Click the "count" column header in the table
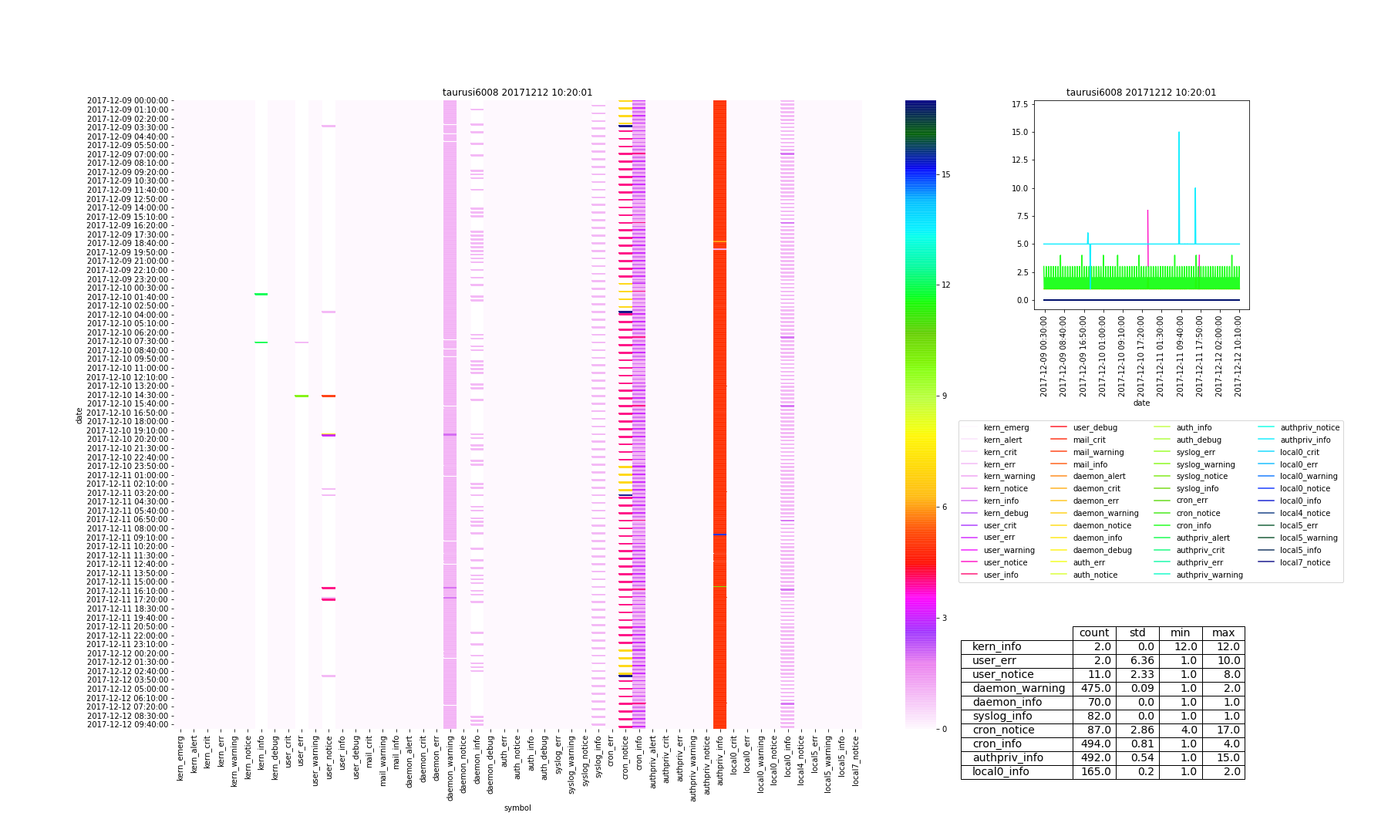Screen dimensions: 1388x833 coord(1094,633)
